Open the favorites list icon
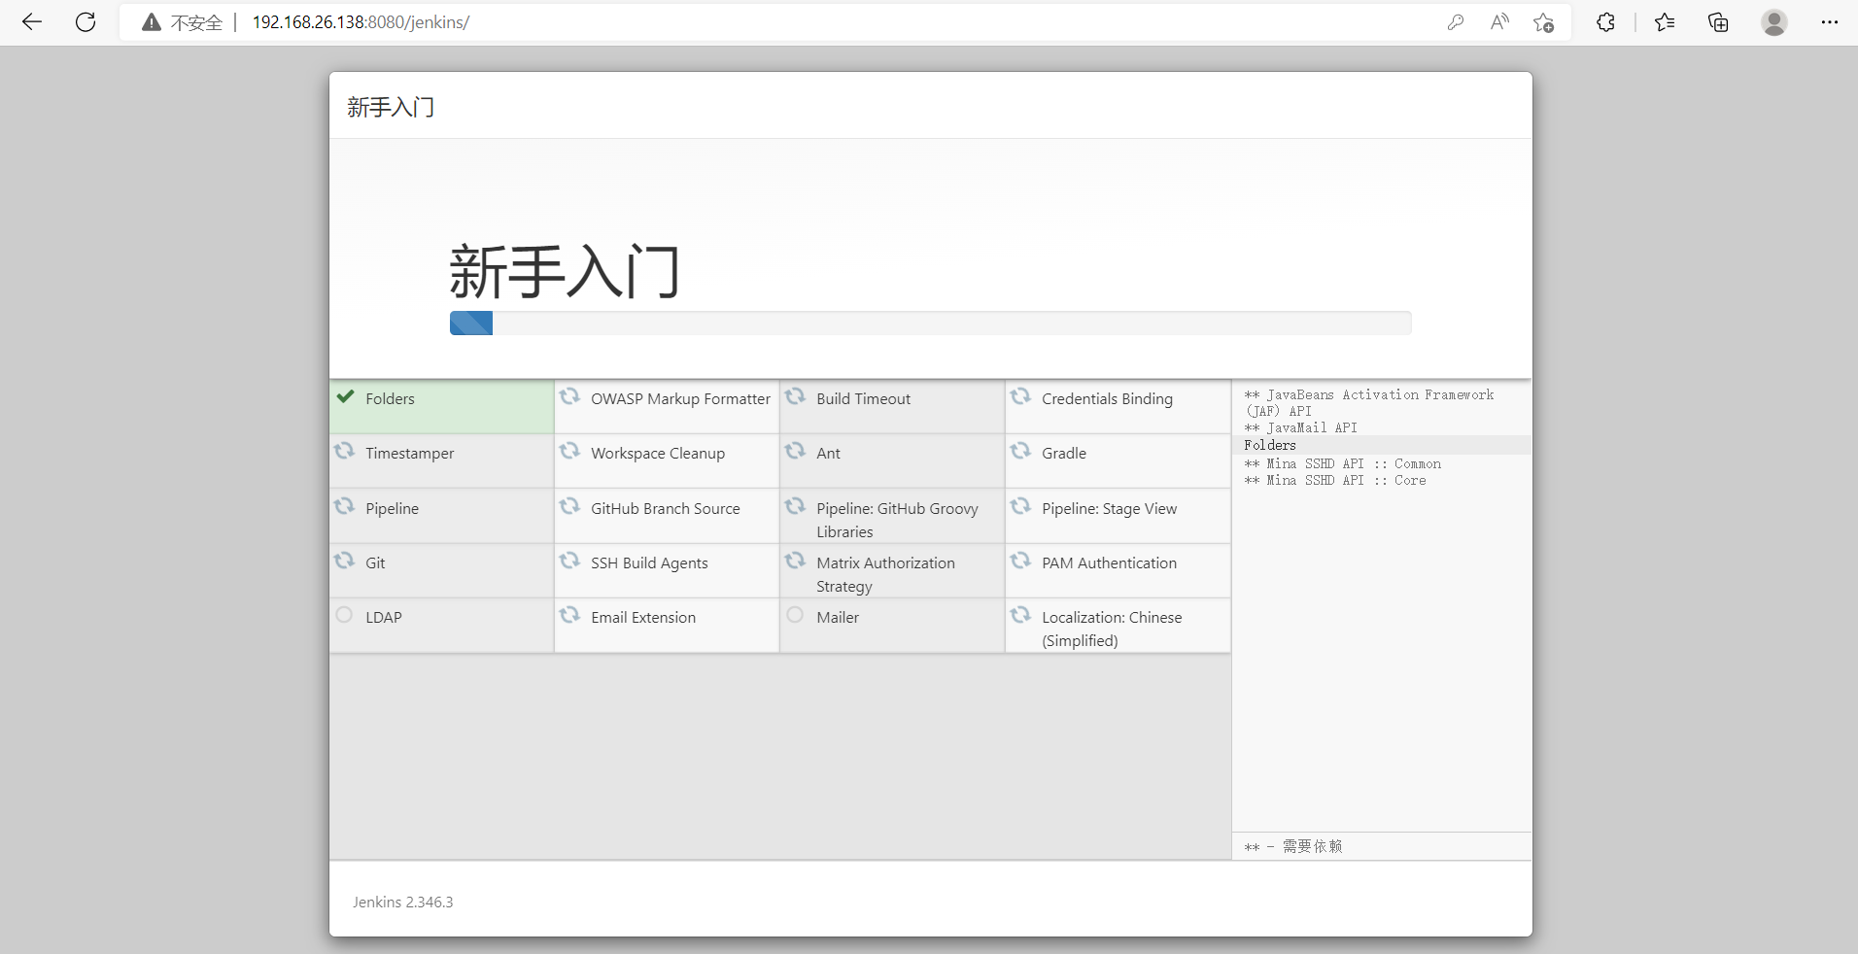Screen dimensions: 1858x954 1665,22
